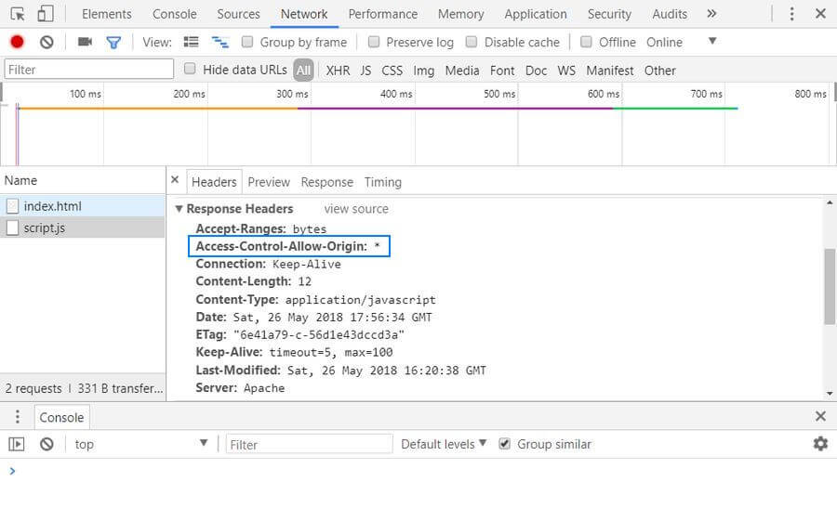
Task: Filter requests by Img type
Action: [424, 71]
